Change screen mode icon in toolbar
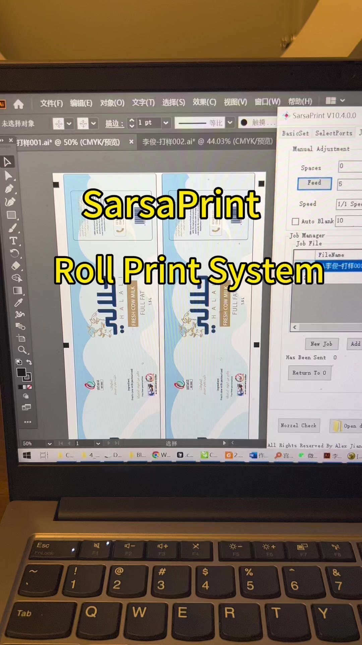 pos(26,407)
